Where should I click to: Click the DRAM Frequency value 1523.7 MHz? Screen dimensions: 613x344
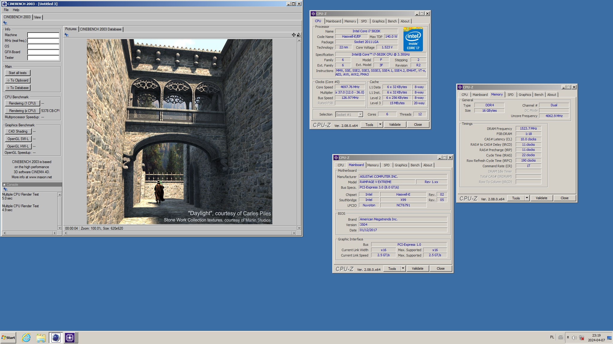tap(528, 128)
